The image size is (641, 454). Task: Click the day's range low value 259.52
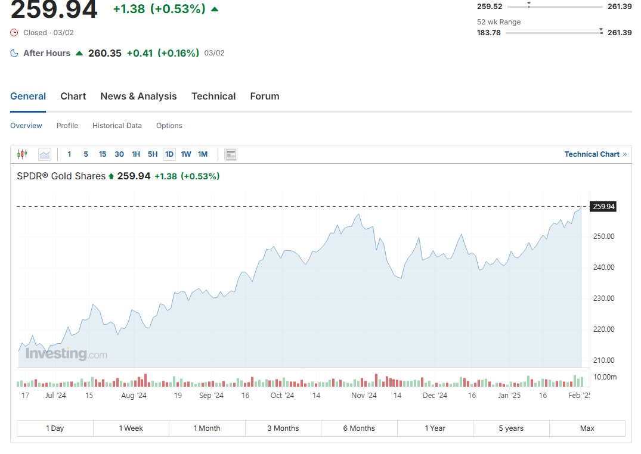(x=490, y=7)
